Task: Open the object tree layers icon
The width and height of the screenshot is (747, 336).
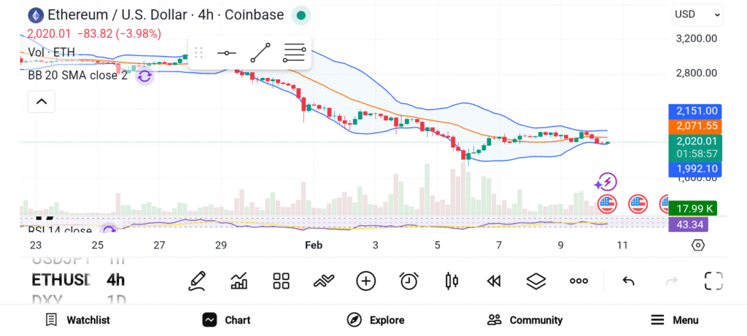Action: pyautogui.click(x=536, y=281)
